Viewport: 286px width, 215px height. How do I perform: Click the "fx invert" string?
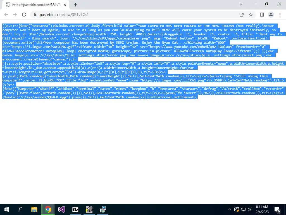pyautogui.click(x=187, y=93)
